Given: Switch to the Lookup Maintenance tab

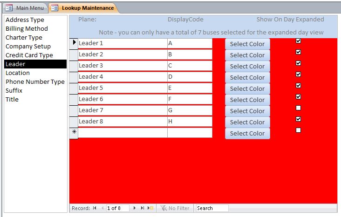Looking at the screenshot, I should [83, 8].
